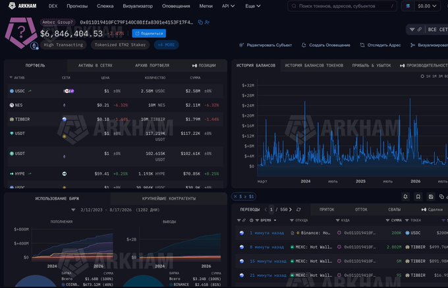Click the Поделиться share button
Screen dimensions: 448x288
tap(149, 34)
